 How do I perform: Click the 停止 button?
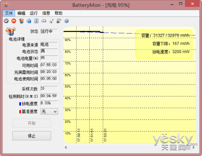[x=32, y=136]
